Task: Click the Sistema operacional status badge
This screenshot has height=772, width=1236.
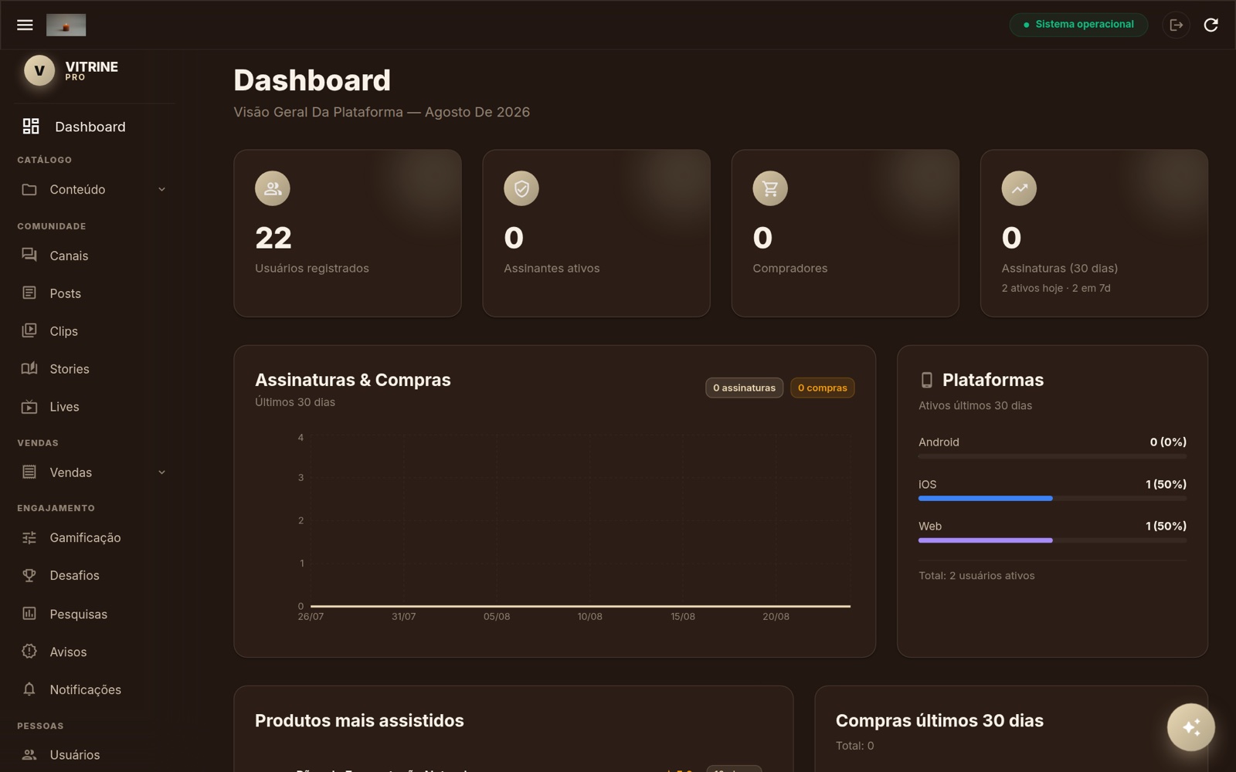Action: 1078,25
